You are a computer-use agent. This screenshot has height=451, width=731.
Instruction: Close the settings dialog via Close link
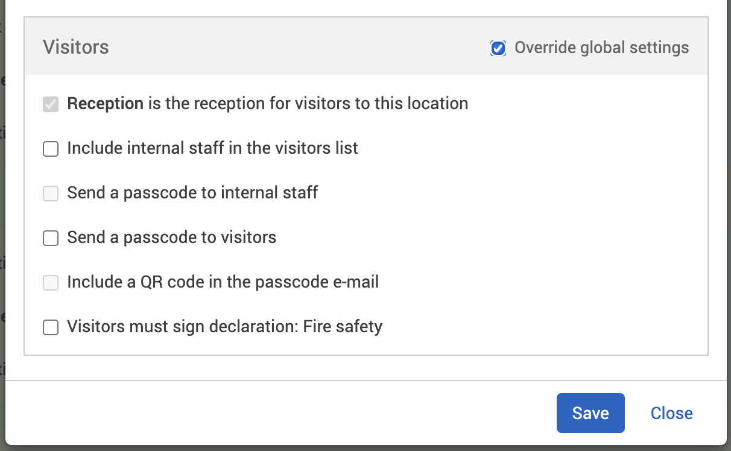tap(671, 413)
